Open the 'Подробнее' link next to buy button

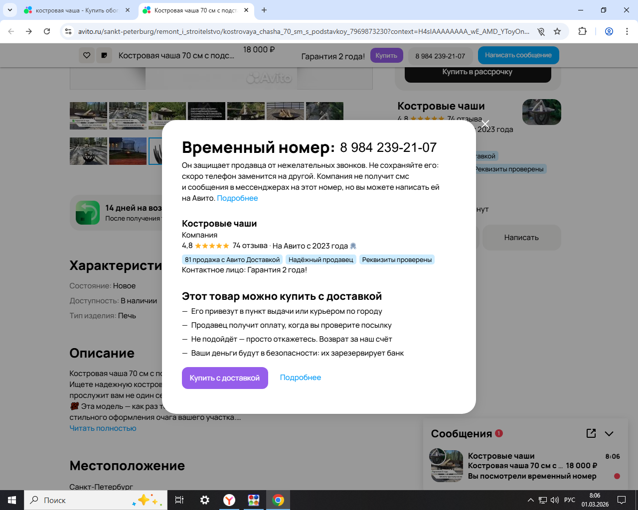click(x=301, y=378)
